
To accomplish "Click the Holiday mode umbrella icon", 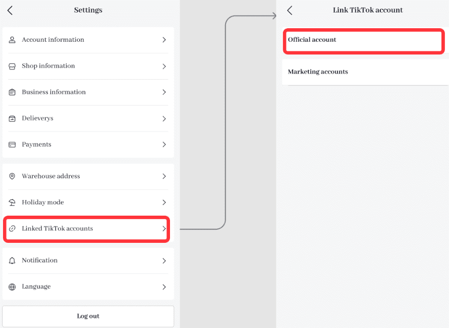I will coord(12,203).
